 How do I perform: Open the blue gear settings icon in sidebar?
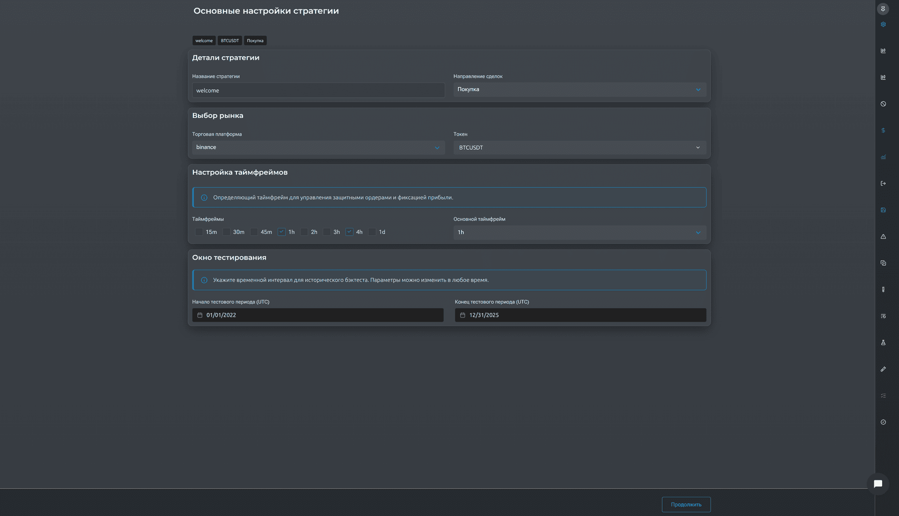tap(883, 24)
